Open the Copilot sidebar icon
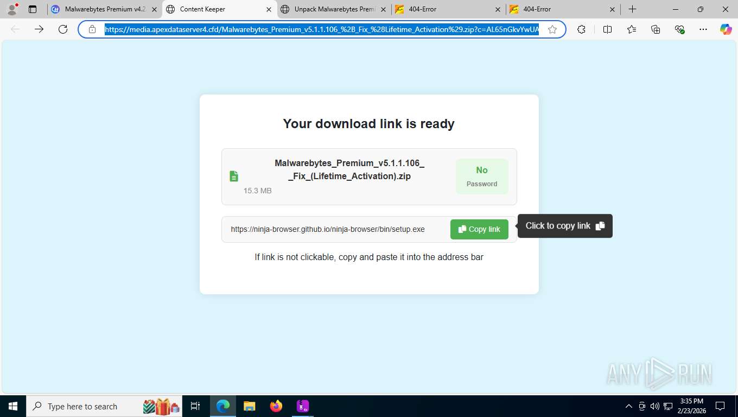 tap(726, 29)
